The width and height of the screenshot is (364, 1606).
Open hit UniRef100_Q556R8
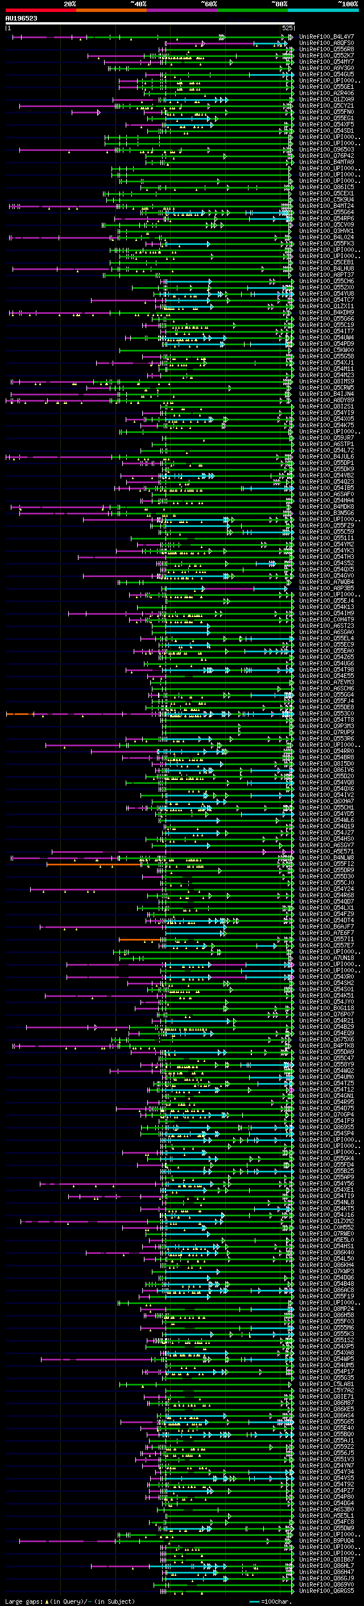(x=326, y=49)
